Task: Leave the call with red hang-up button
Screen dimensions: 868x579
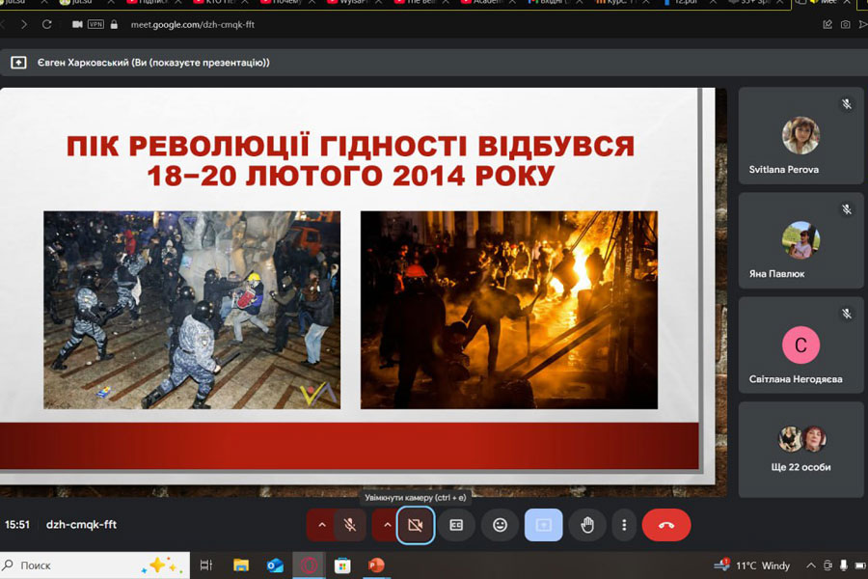Action: point(666,525)
